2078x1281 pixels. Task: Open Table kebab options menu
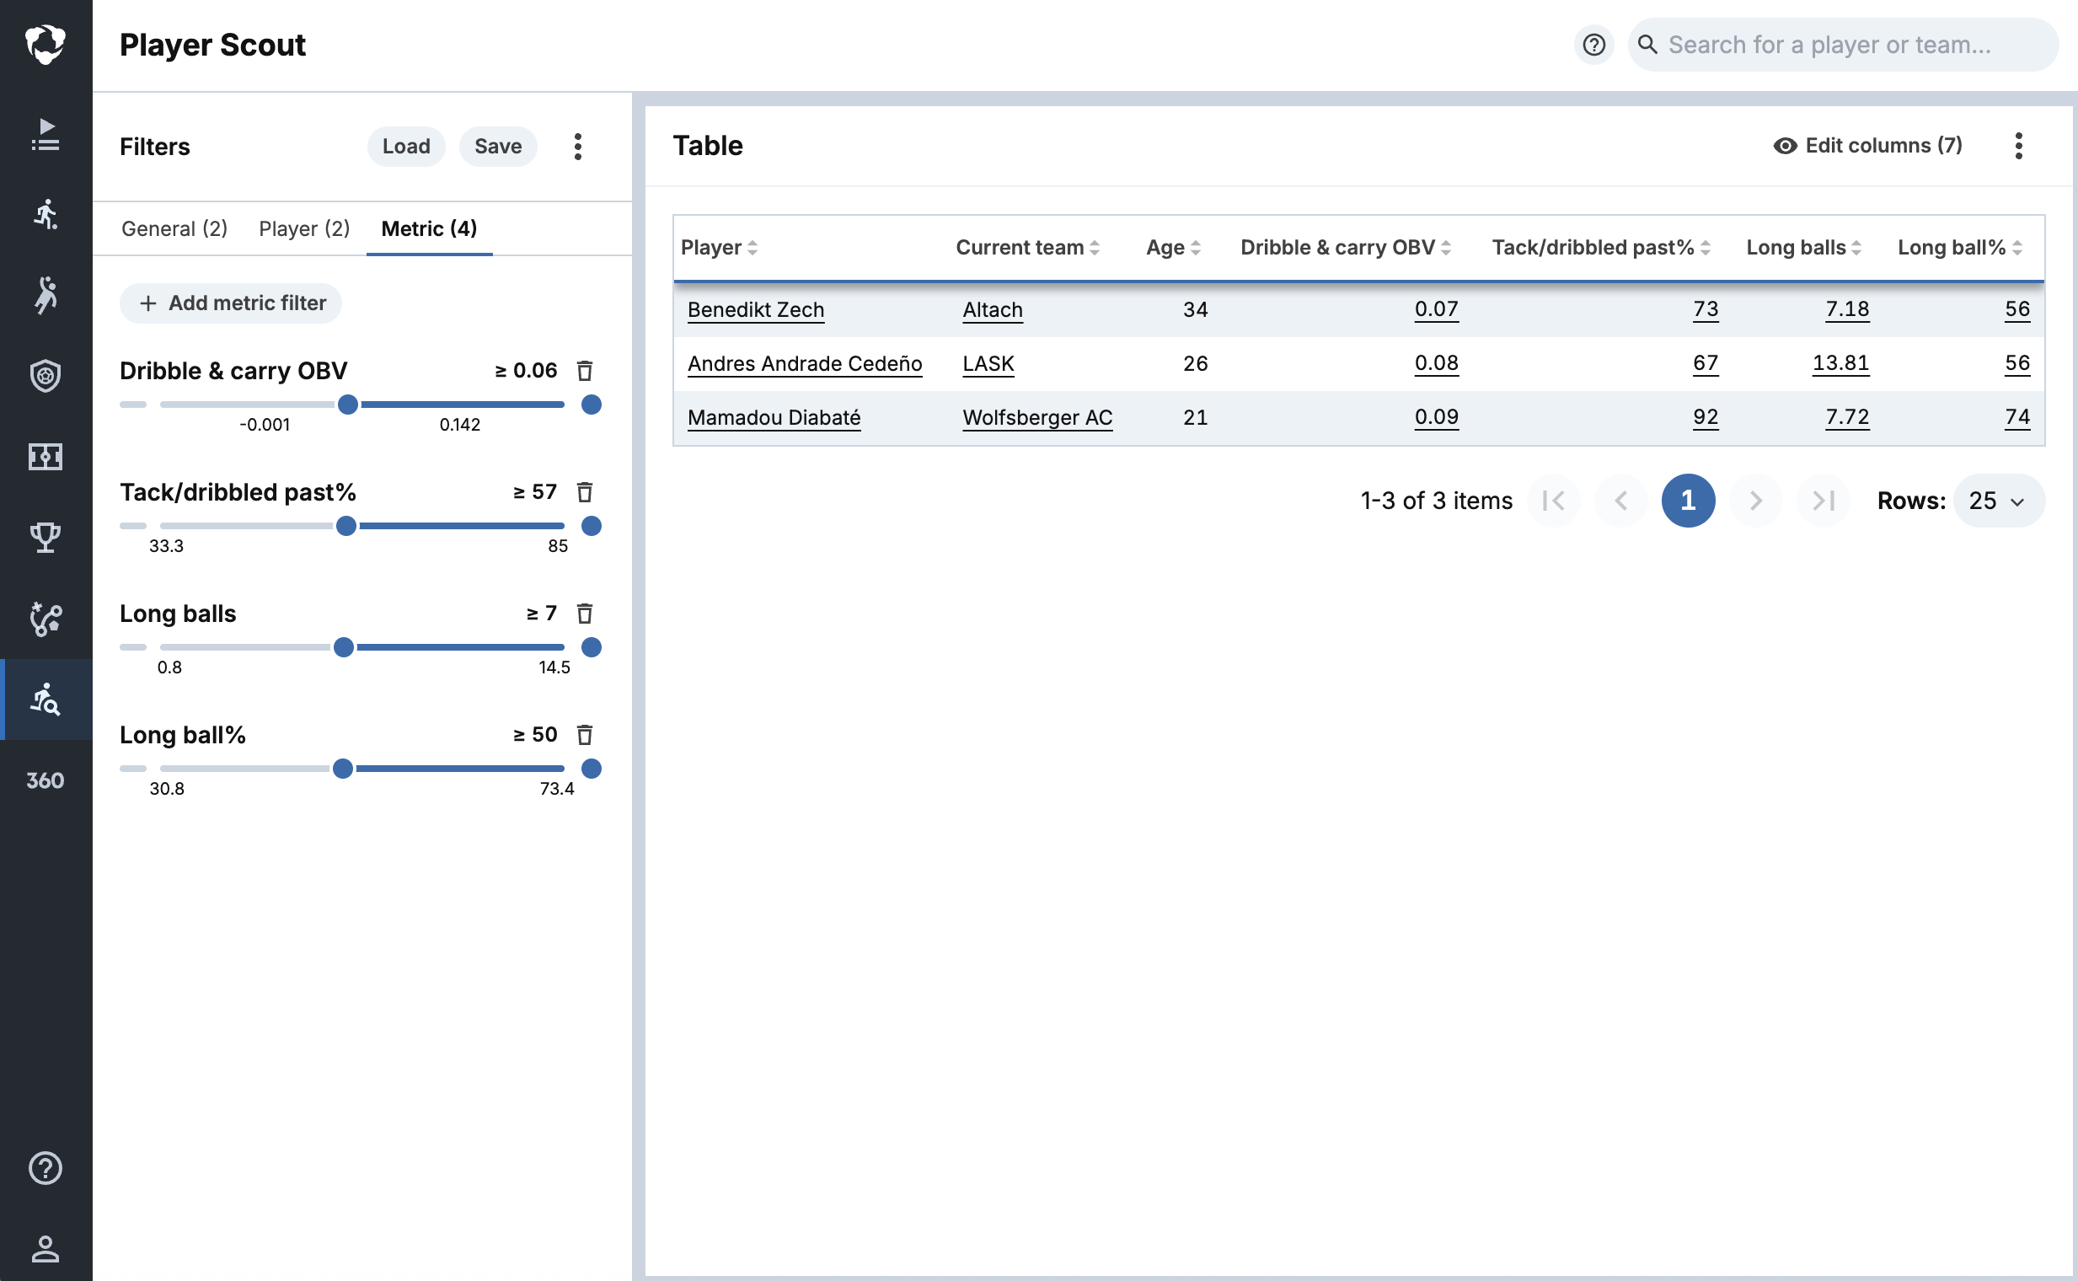[x=2018, y=146]
